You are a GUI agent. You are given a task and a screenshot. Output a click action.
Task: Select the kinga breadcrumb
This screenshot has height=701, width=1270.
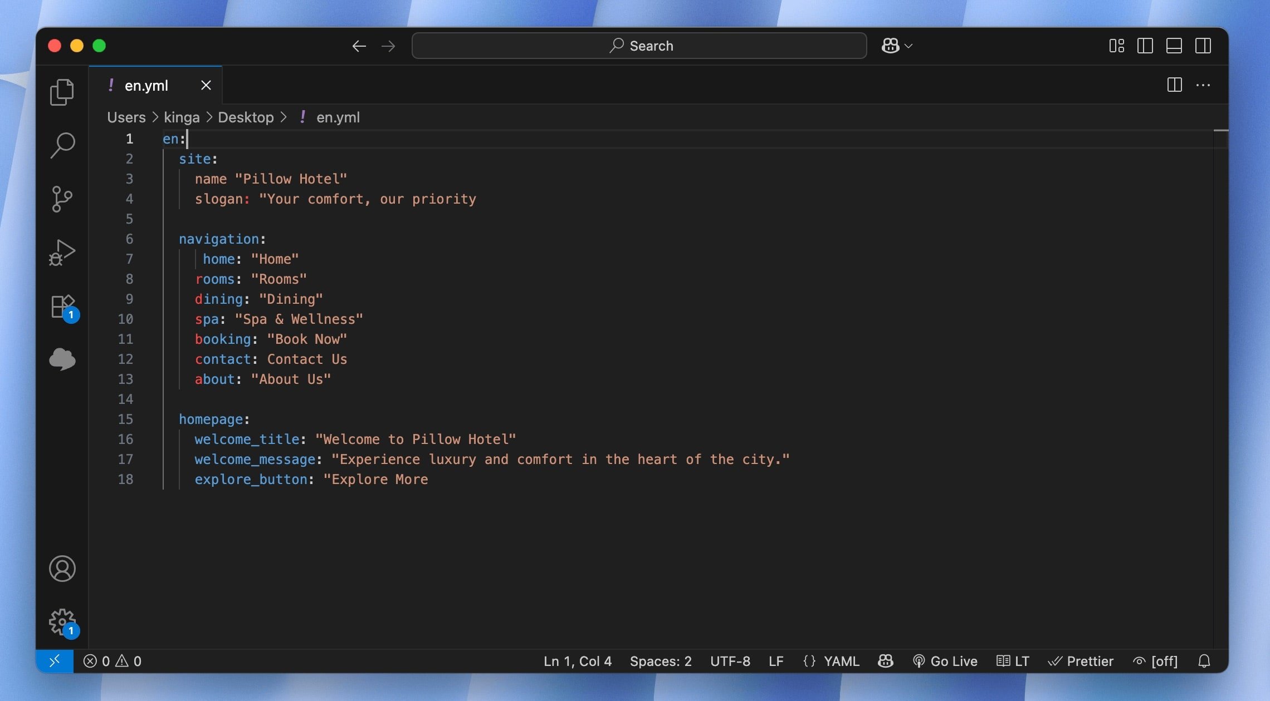182,117
